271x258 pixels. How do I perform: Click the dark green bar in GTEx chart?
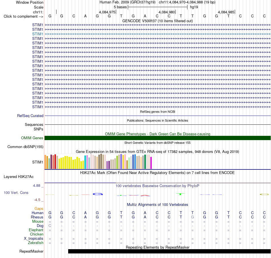[x=145, y=162]
